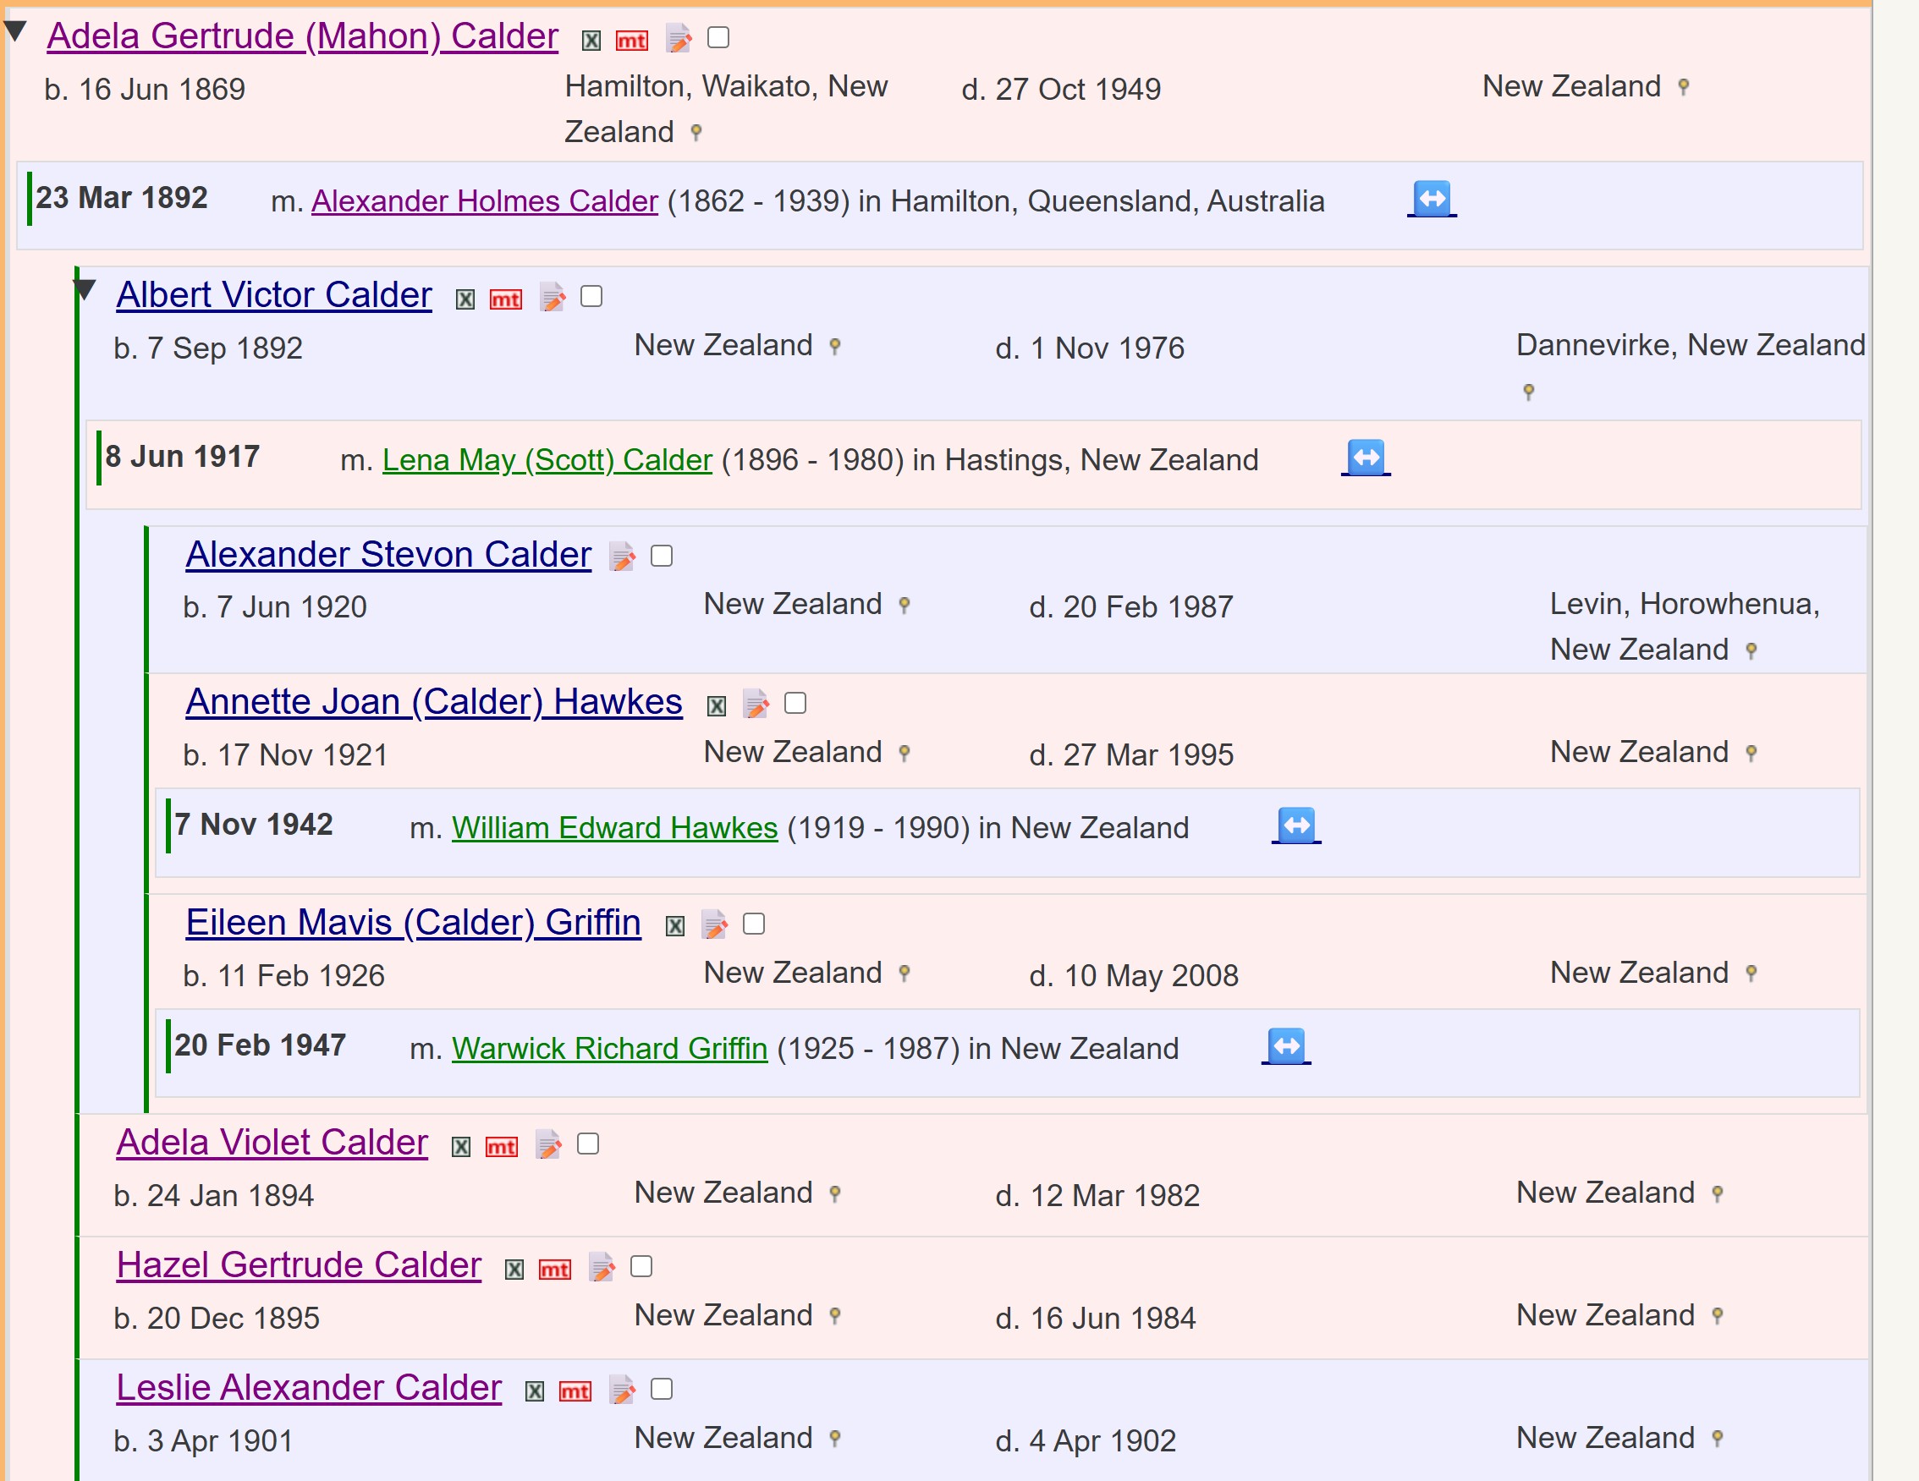Screen dimensions: 1919x1481
Task: Select marriage date 8 Jun 1917
Action: (x=183, y=457)
